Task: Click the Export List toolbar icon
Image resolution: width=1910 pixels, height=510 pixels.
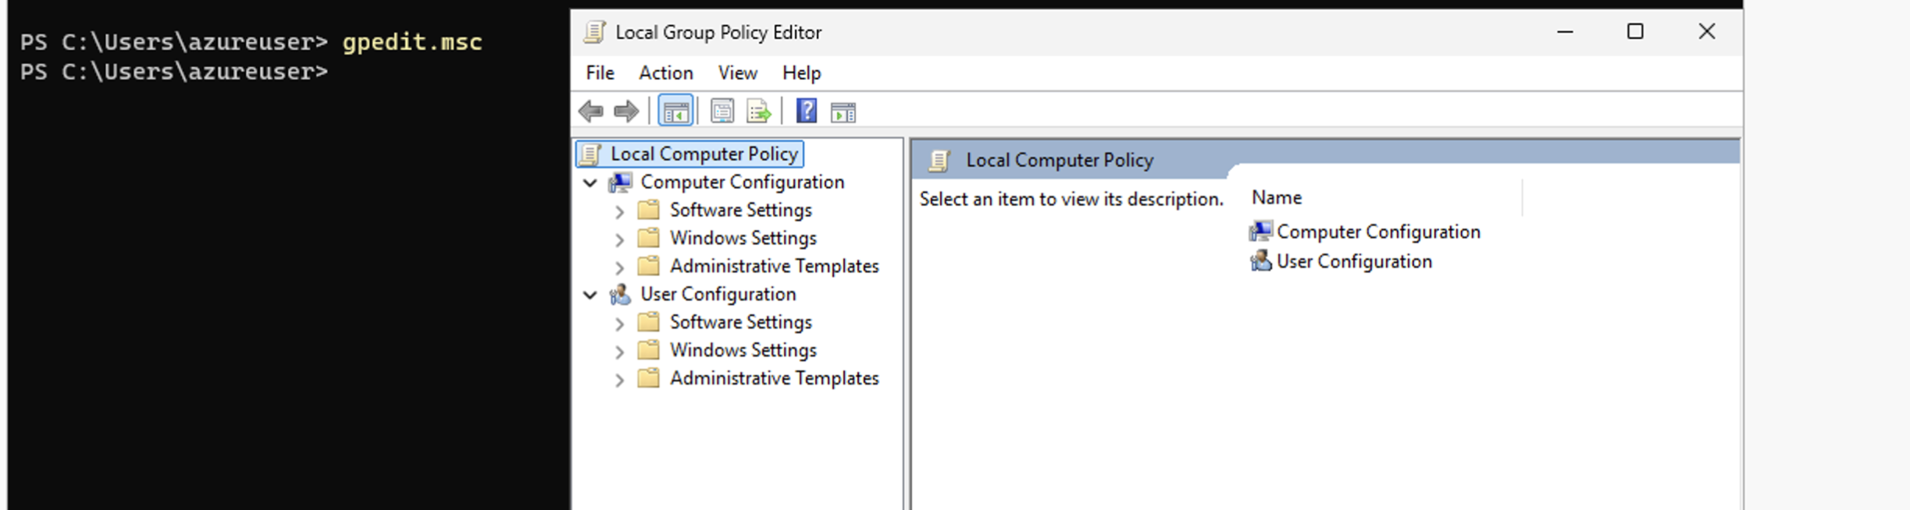Action: 758,112
